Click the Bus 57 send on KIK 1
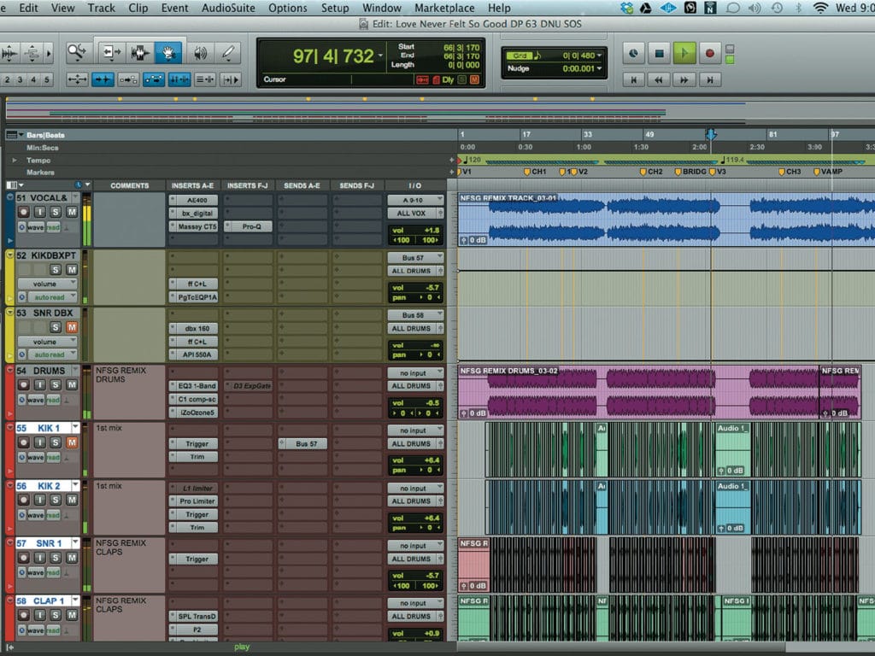Viewport: 875px width, 656px height. click(303, 444)
